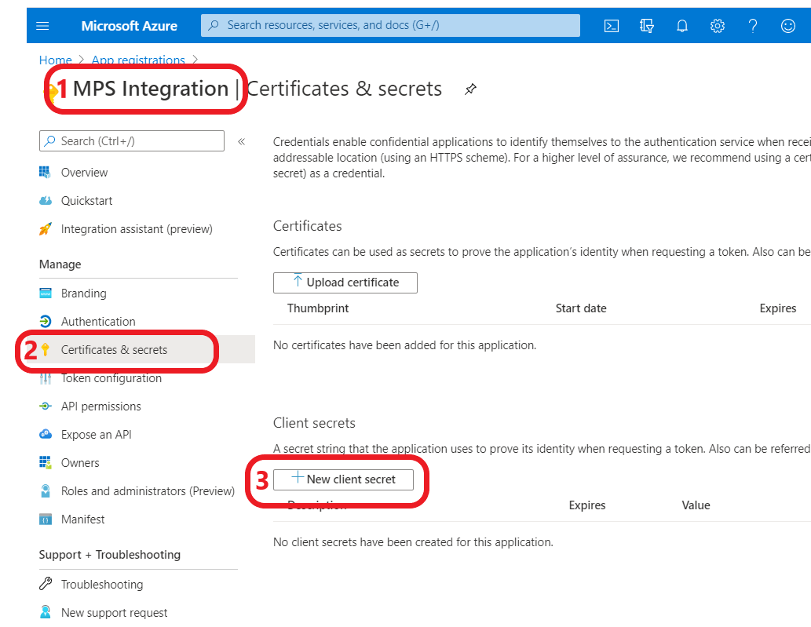Open portal settings gear icon
811x627 pixels.
pos(718,26)
